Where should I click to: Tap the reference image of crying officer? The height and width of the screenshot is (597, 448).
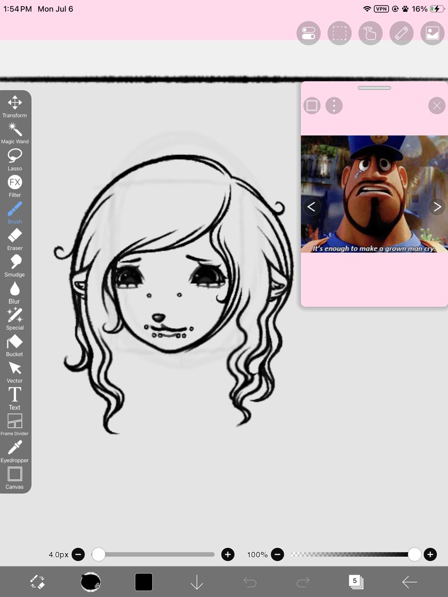(x=374, y=194)
